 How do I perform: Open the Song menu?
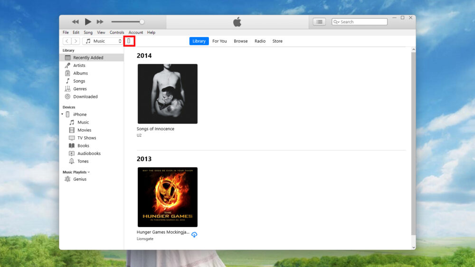(88, 32)
